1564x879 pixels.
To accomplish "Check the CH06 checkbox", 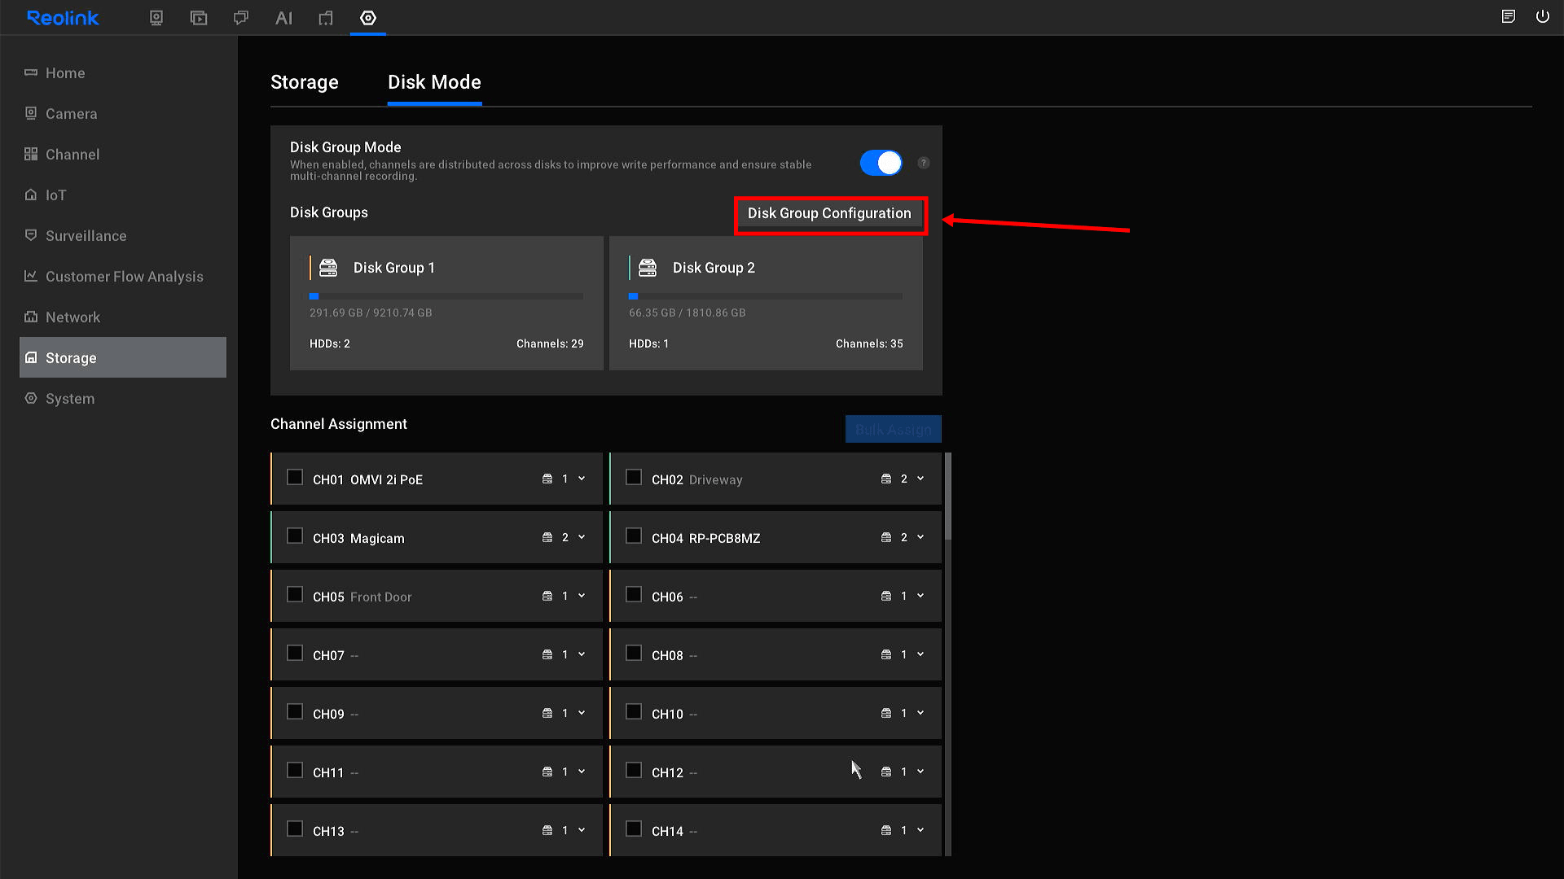I will [634, 595].
